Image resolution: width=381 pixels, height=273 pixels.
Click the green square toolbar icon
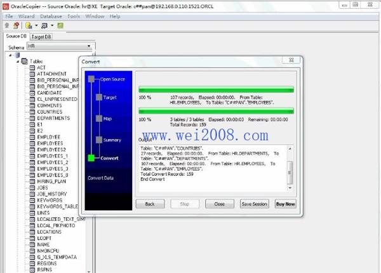pos(60,25)
